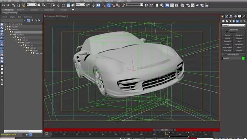Expand the Point003 tree node

(x=5, y=27)
